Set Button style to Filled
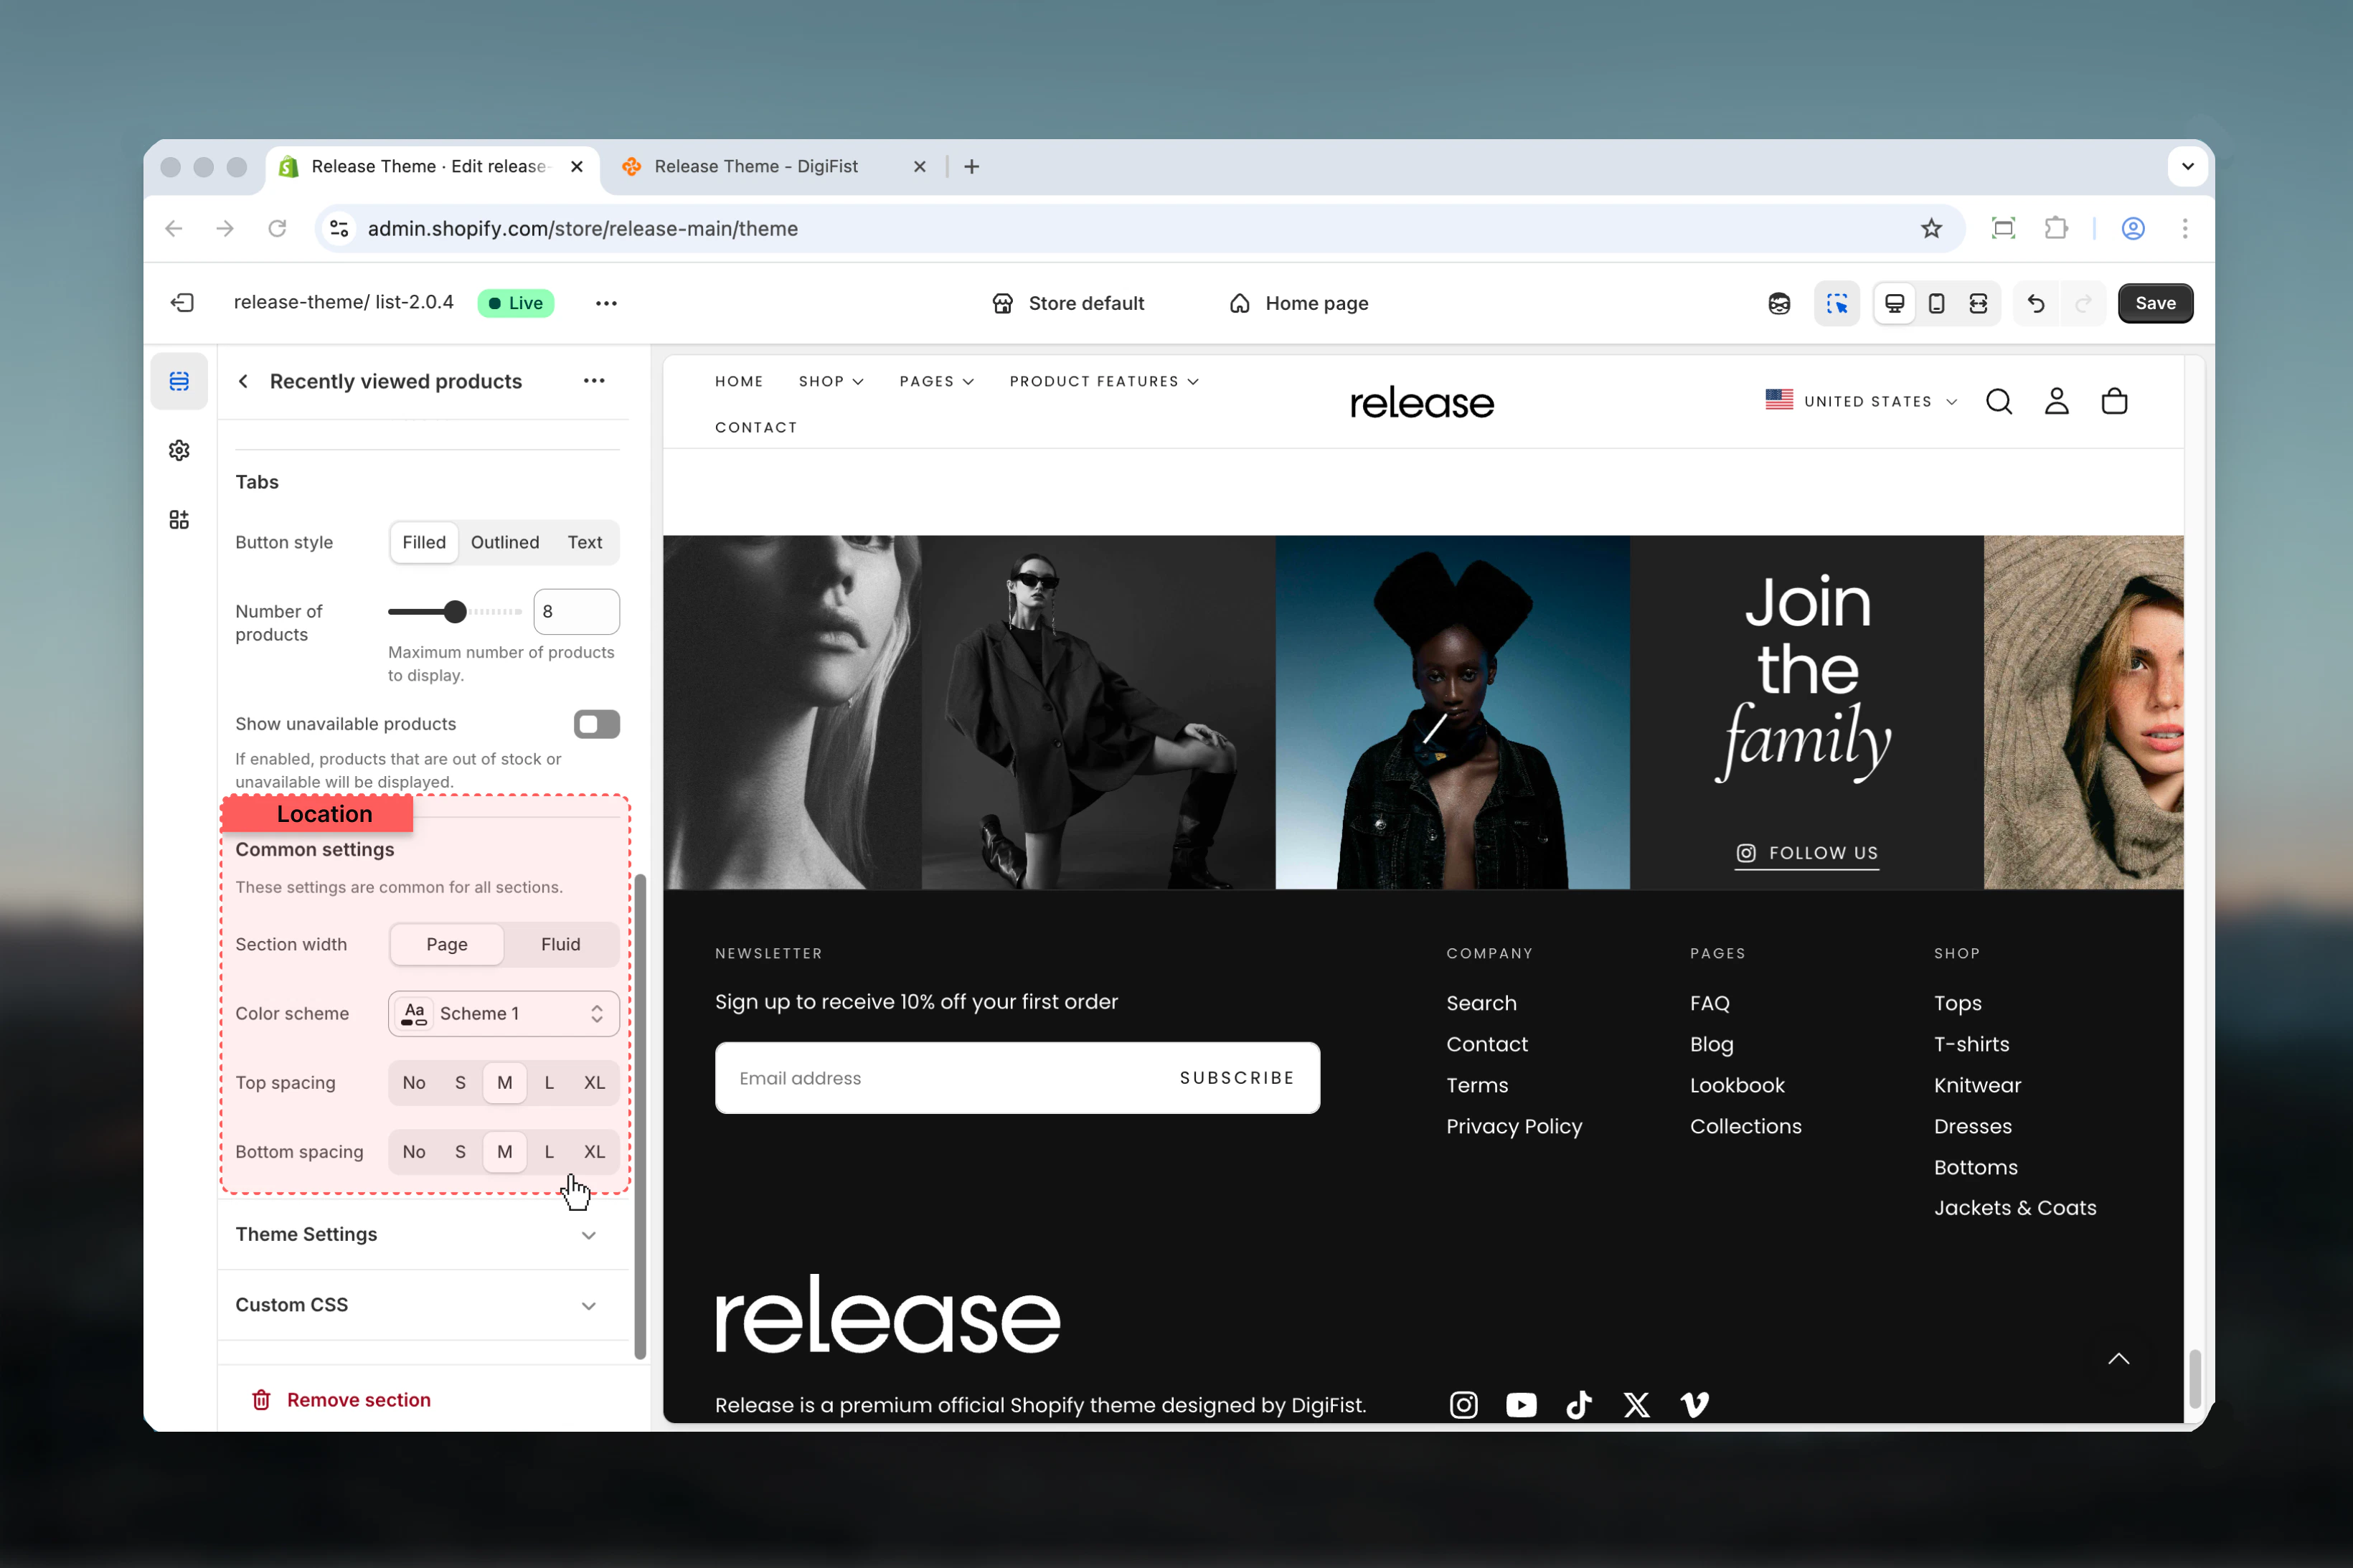 (x=424, y=542)
